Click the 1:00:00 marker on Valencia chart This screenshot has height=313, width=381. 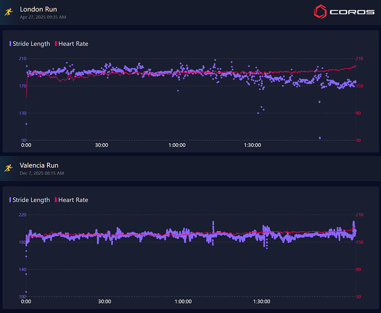tap(183, 302)
